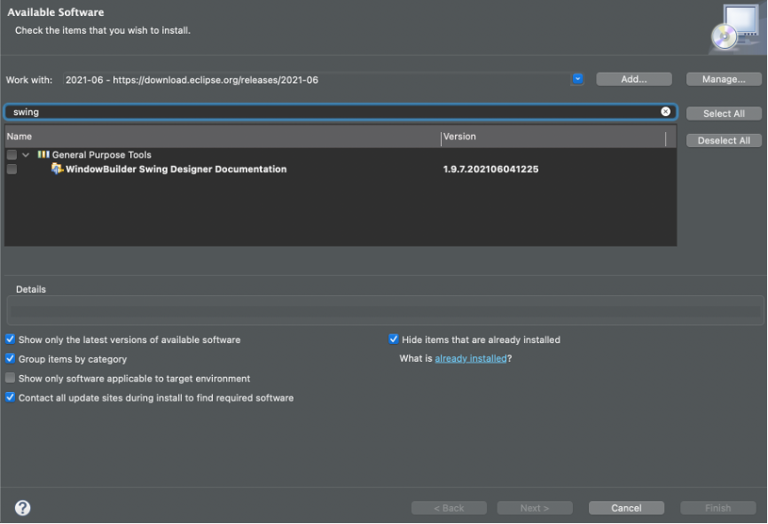The image size is (768, 524).
Task: Click the Manage... button
Action: tap(724, 79)
